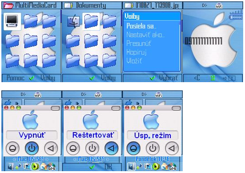Click the Voľby menu header
The height and width of the screenshot is (173, 245).
coord(152,16)
